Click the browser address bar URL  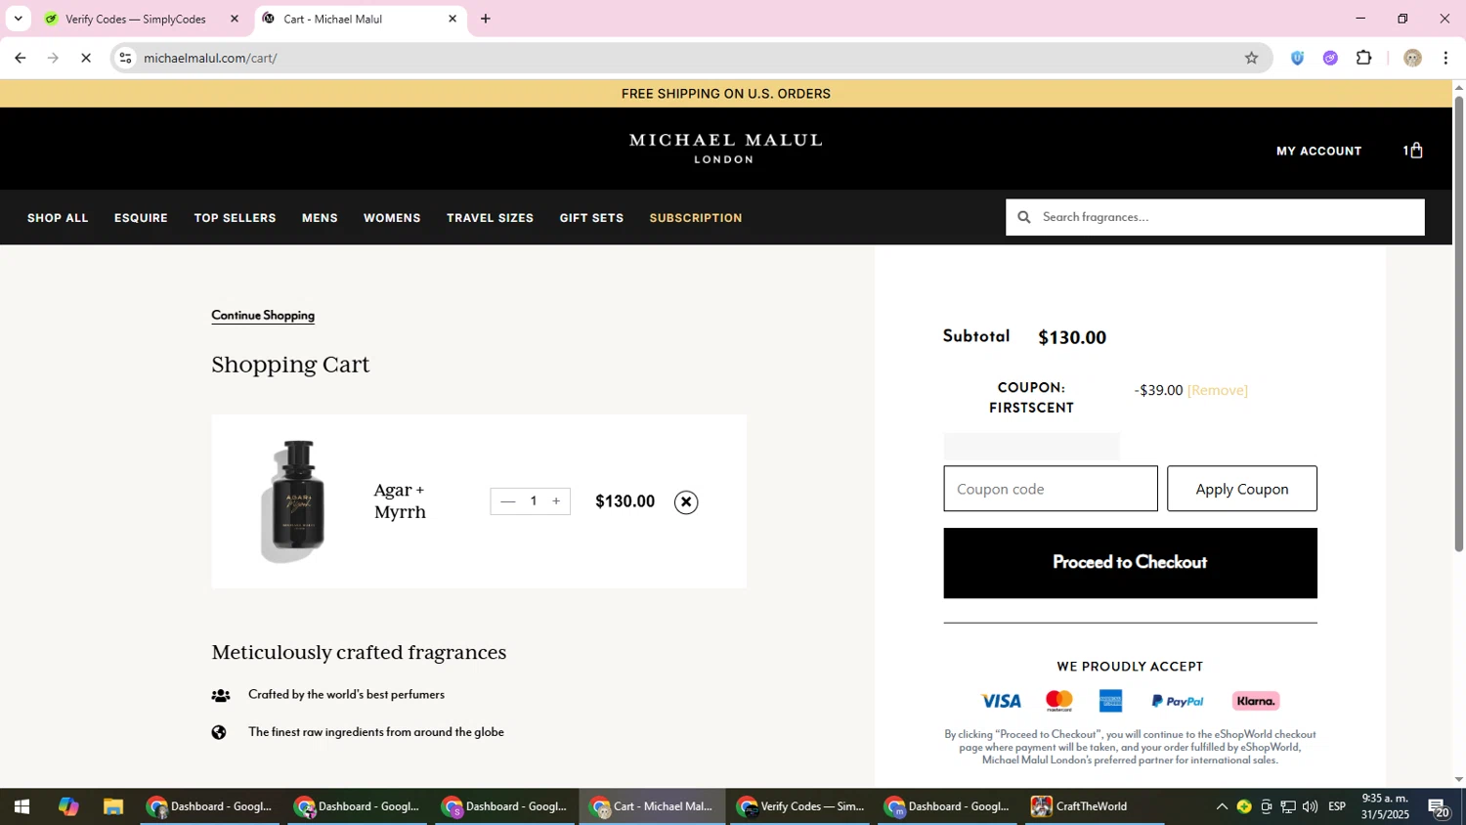[x=210, y=58]
